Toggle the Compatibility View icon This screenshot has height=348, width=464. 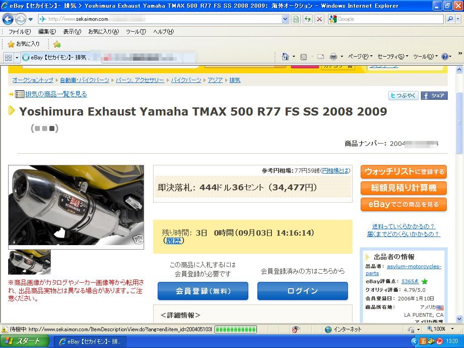(x=296, y=19)
